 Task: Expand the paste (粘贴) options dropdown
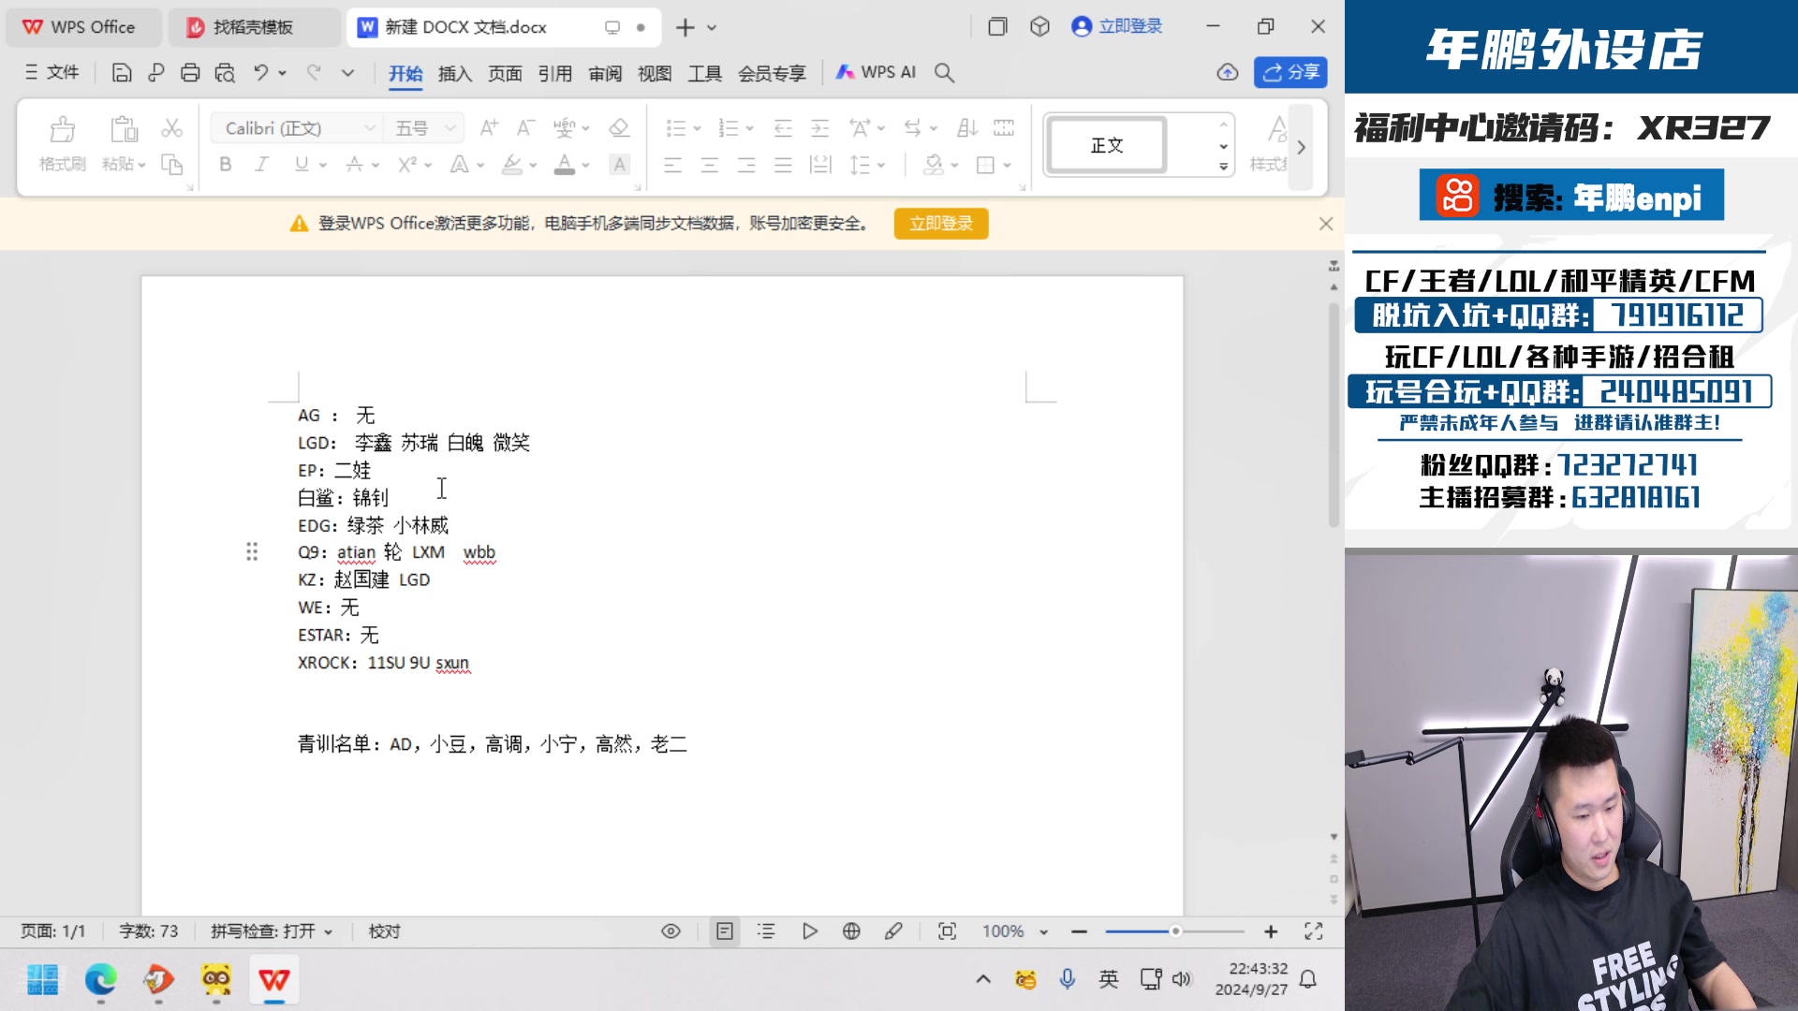point(140,165)
